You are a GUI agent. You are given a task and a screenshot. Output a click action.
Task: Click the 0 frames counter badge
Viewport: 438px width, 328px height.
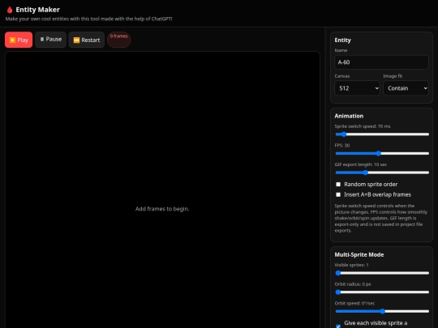[118, 40]
